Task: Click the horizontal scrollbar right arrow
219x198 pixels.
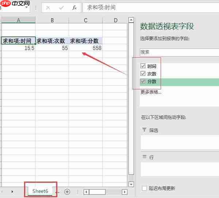Action: click(x=124, y=192)
